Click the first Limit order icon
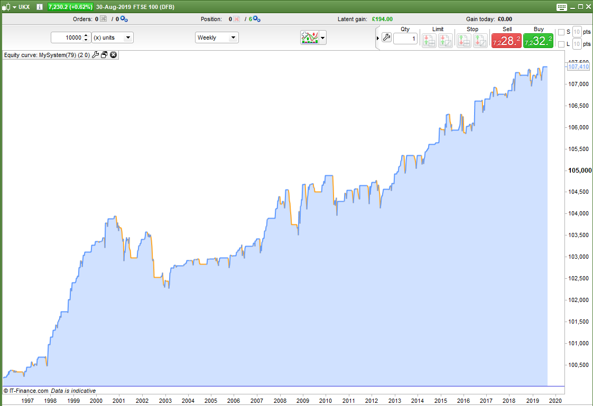 (429, 41)
